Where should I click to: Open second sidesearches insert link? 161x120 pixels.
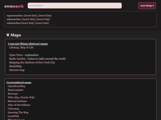click(43, 19)
